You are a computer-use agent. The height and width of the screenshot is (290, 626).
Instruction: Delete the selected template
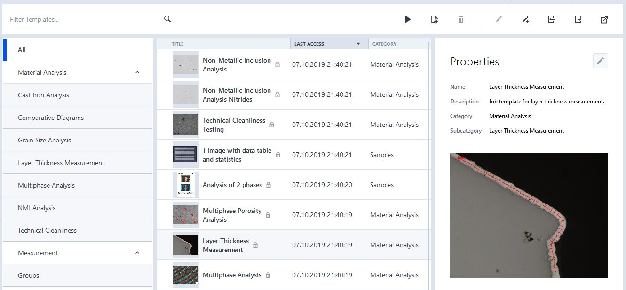[460, 19]
